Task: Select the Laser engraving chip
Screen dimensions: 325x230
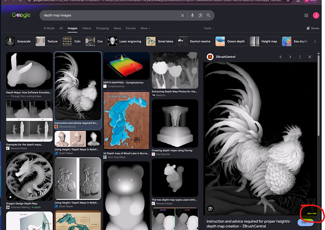Action: [126, 41]
